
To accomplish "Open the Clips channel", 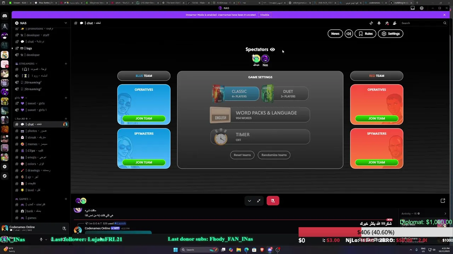I will pos(41,151).
